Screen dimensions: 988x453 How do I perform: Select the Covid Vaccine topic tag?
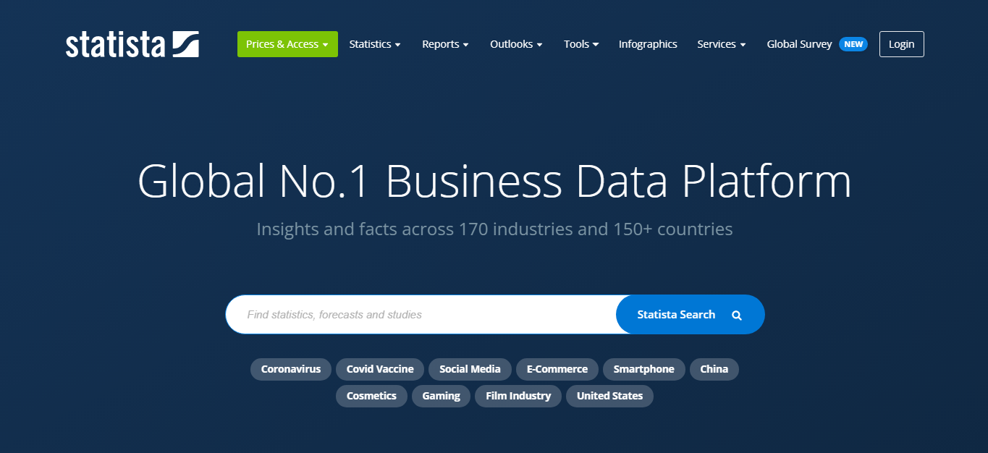click(x=380, y=369)
